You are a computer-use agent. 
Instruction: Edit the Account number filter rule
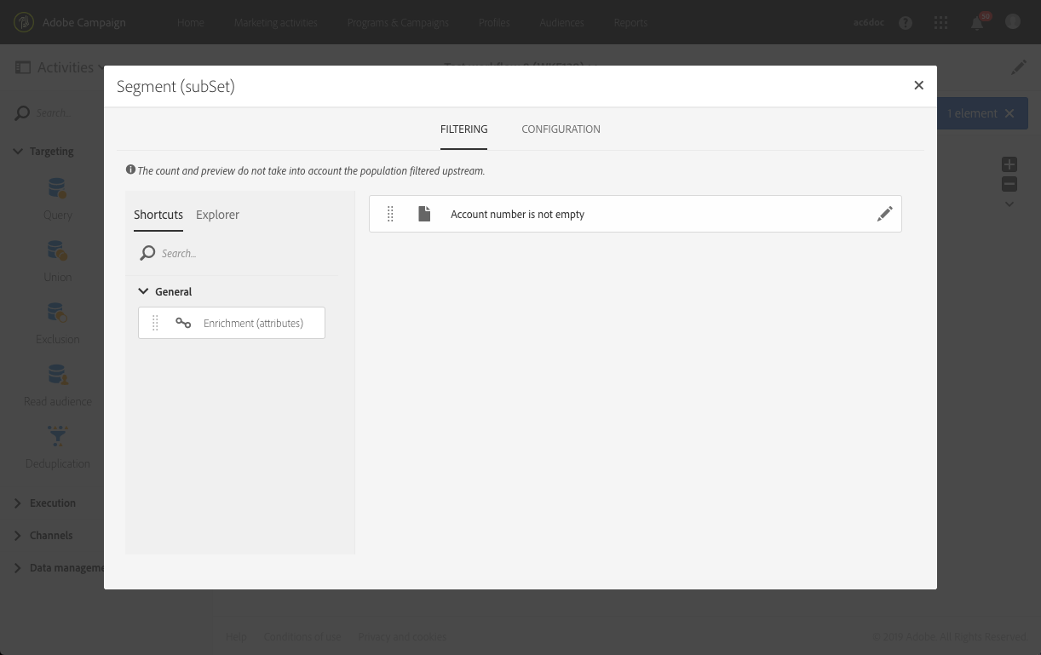point(884,215)
